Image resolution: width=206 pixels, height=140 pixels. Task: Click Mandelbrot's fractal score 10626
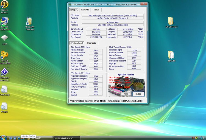[96, 84]
